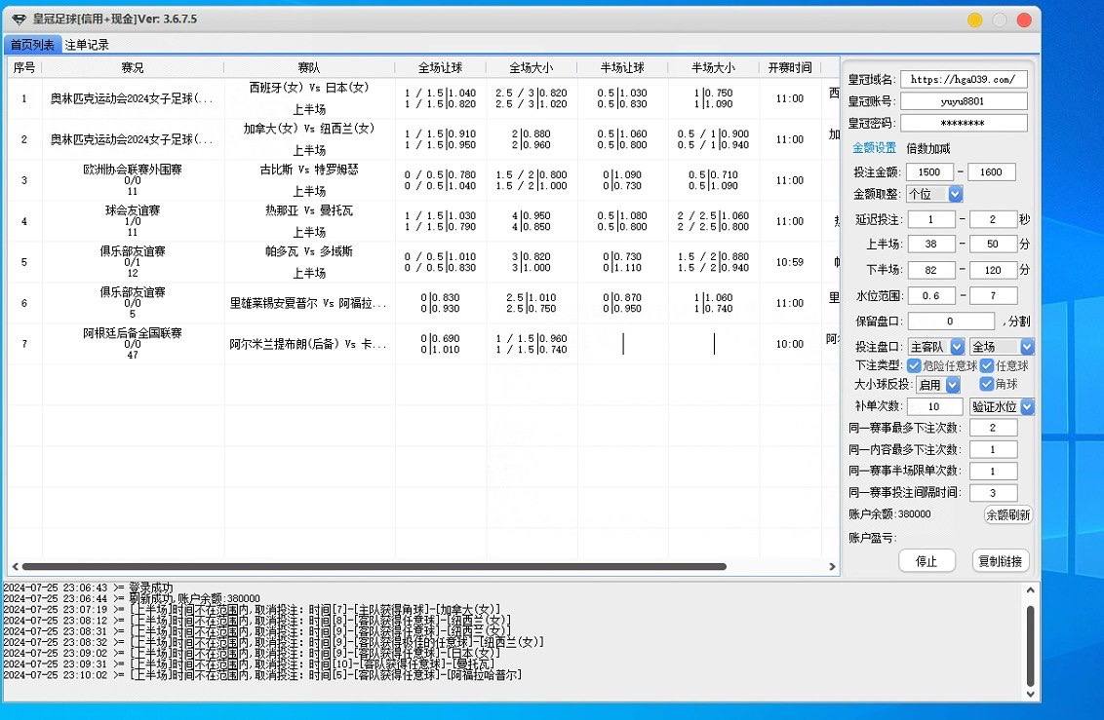
Task: Expand the 金额取整 dropdown showing 个位
Action: point(934,194)
